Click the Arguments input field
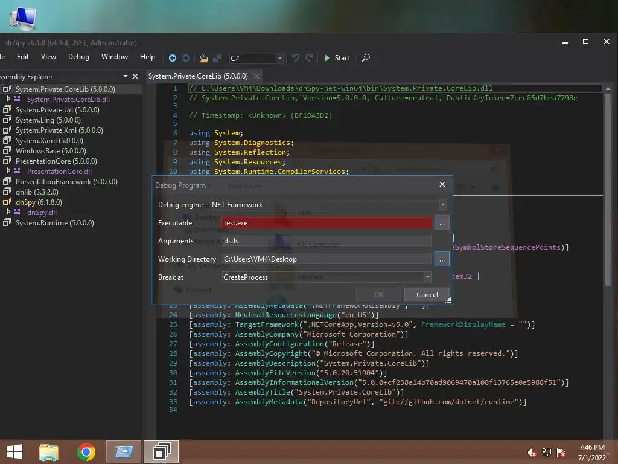The height and width of the screenshot is (464, 618). [327, 240]
